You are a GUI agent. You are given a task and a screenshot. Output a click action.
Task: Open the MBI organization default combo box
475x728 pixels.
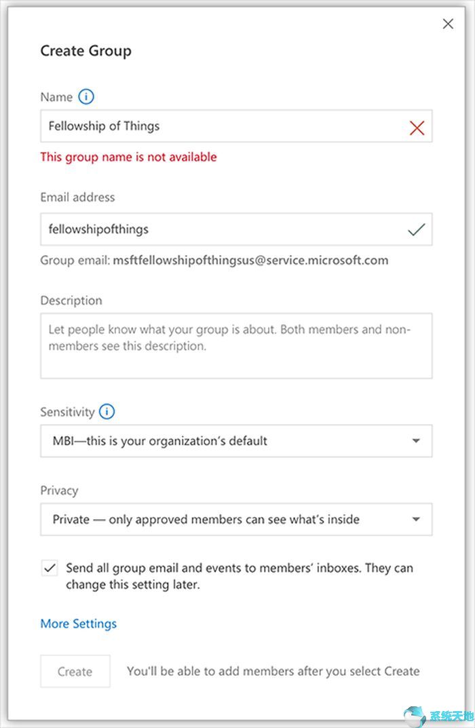tap(236, 440)
